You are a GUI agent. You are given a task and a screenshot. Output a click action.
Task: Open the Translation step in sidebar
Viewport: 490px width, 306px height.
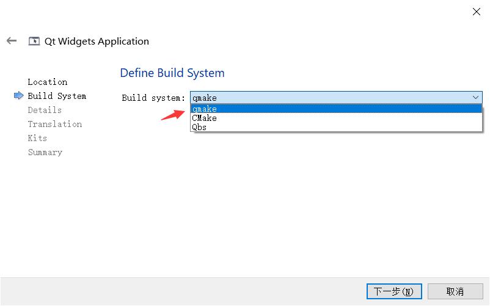pyautogui.click(x=55, y=124)
